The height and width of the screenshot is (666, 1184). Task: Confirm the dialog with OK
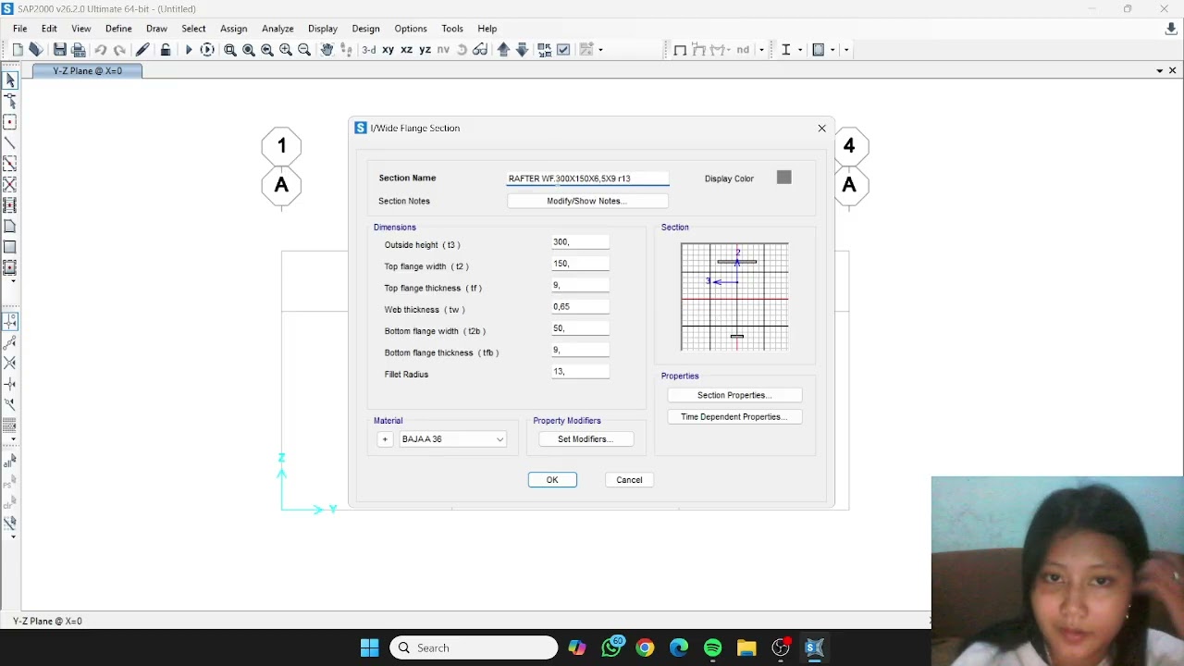pos(552,480)
